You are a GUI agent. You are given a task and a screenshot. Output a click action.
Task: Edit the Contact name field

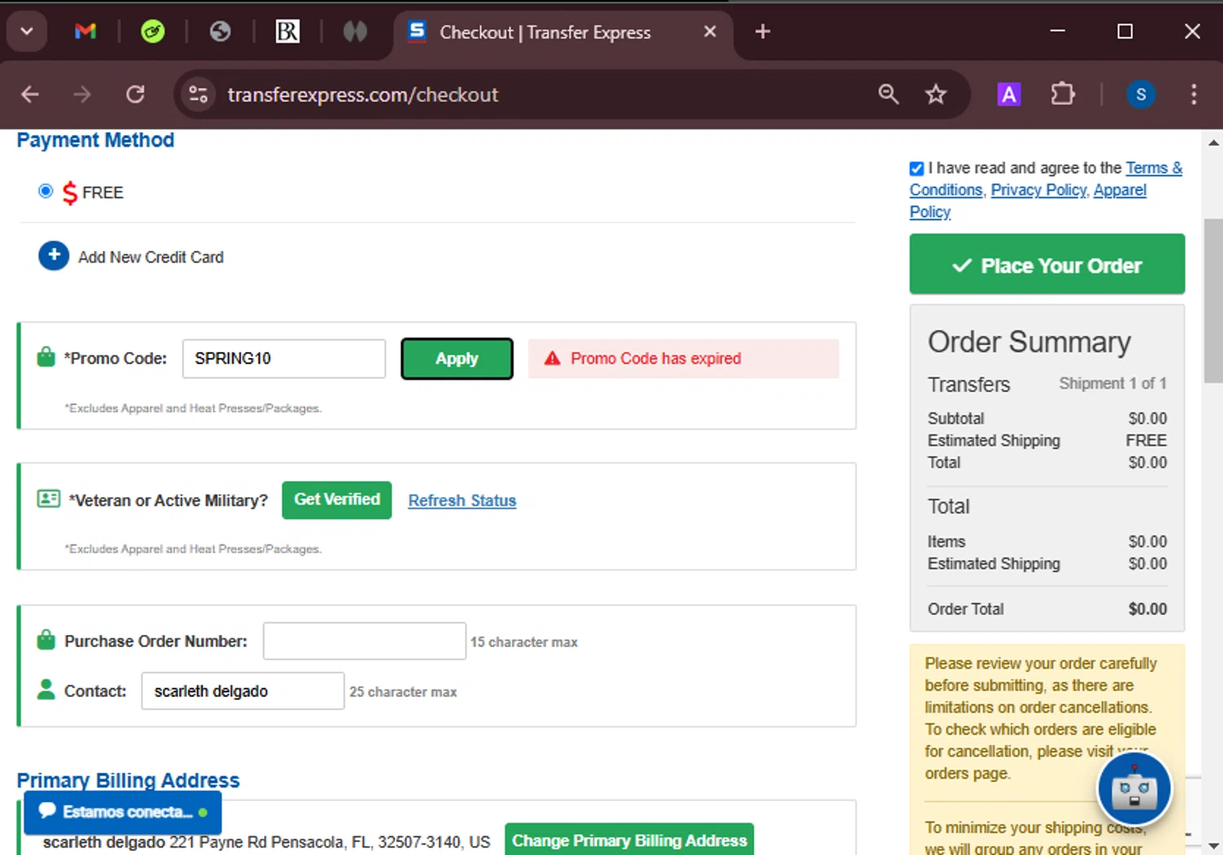click(x=242, y=691)
